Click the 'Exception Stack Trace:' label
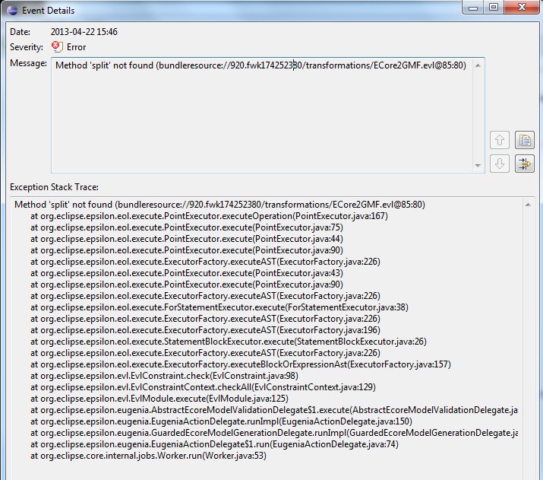The height and width of the screenshot is (480, 543). point(55,187)
